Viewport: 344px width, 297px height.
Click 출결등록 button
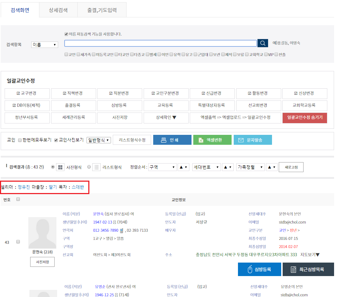(73, 106)
